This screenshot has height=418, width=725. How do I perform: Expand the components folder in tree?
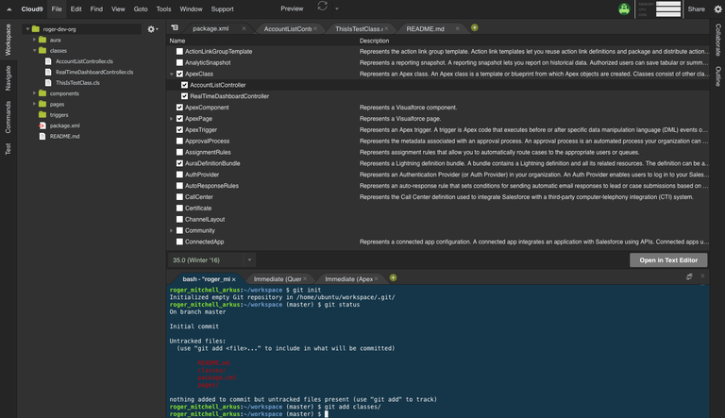pos(34,93)
